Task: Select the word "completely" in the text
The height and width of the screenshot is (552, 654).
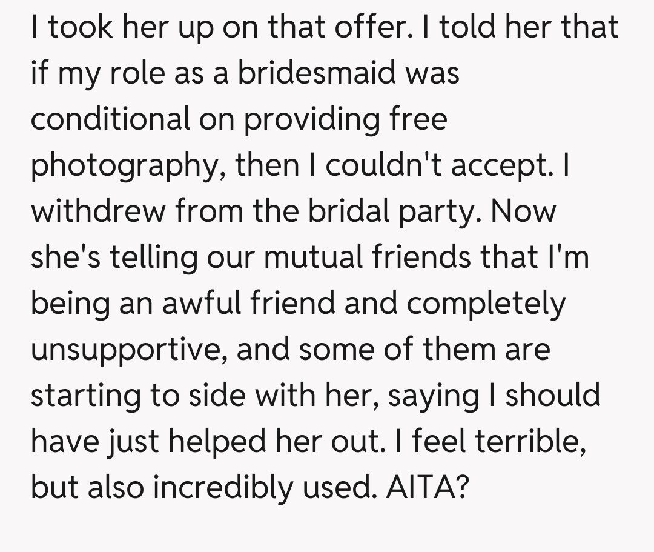Action: click(486, 304)
